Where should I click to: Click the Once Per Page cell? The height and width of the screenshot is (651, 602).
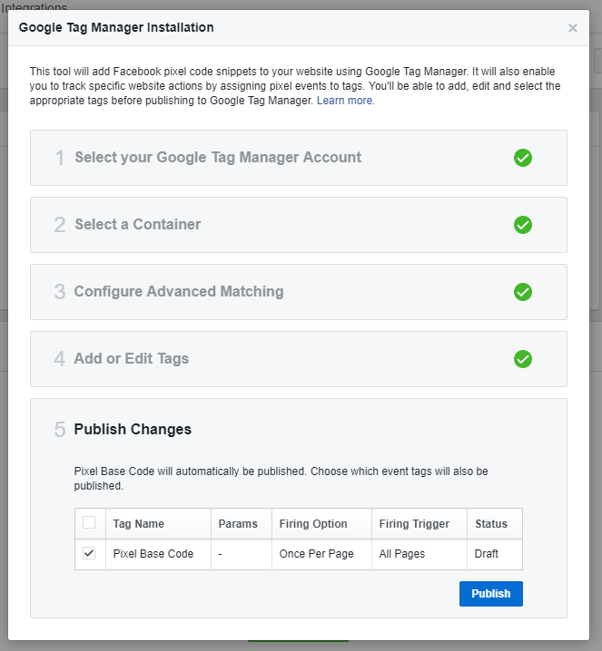point(321,554)
